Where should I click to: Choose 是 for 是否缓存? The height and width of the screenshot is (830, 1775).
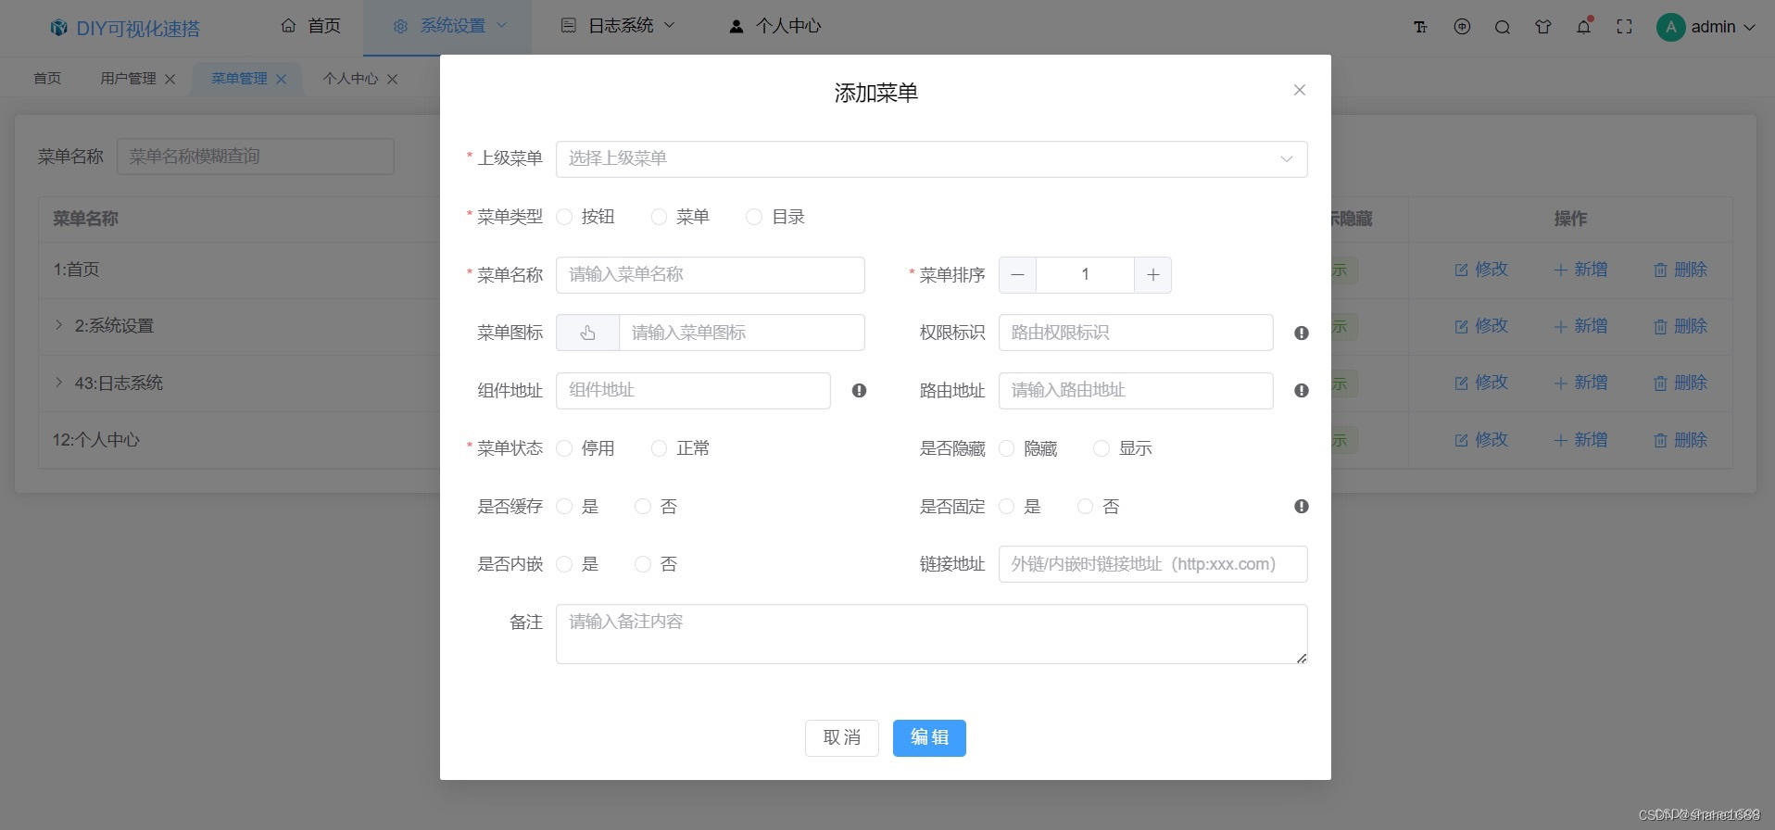click(564, 507)
